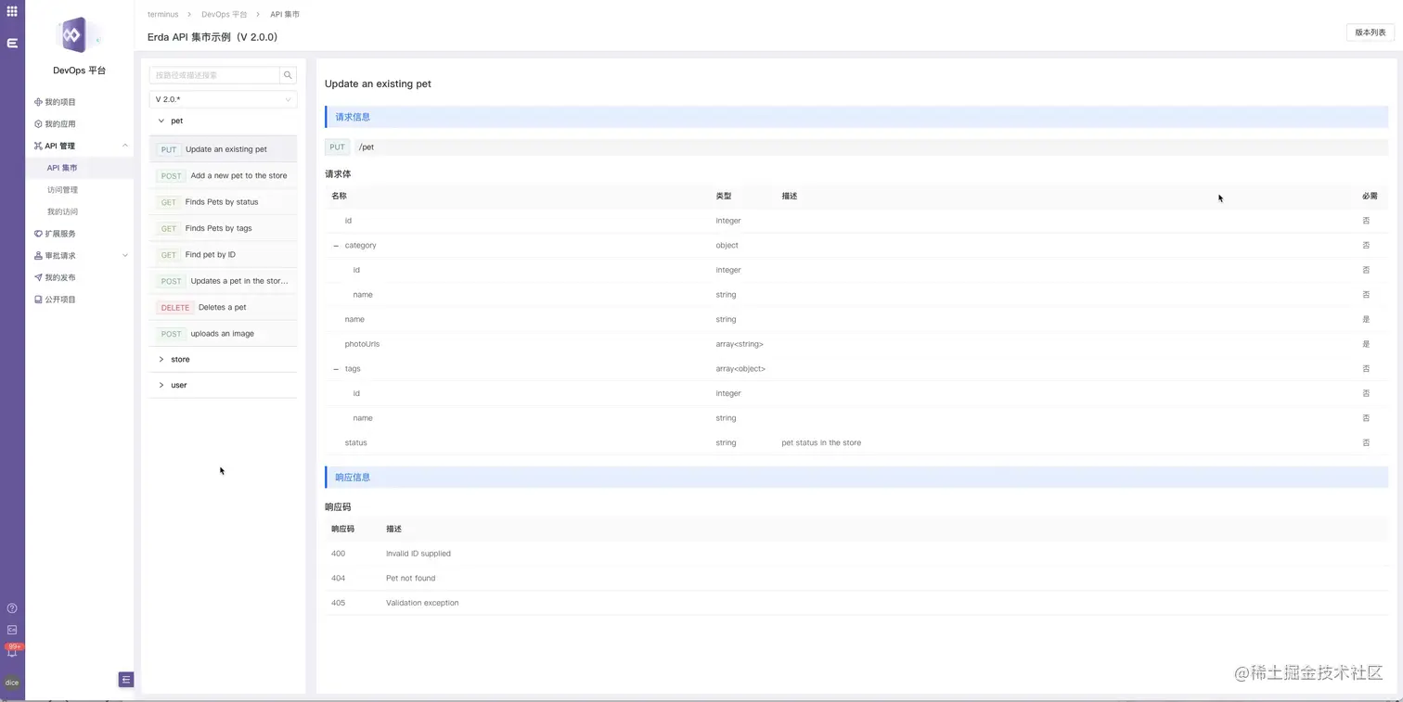Viewport: 1403px width, 702px height.
Task: Go to terminus in the breadcrumb
Action: pos(162,15)
